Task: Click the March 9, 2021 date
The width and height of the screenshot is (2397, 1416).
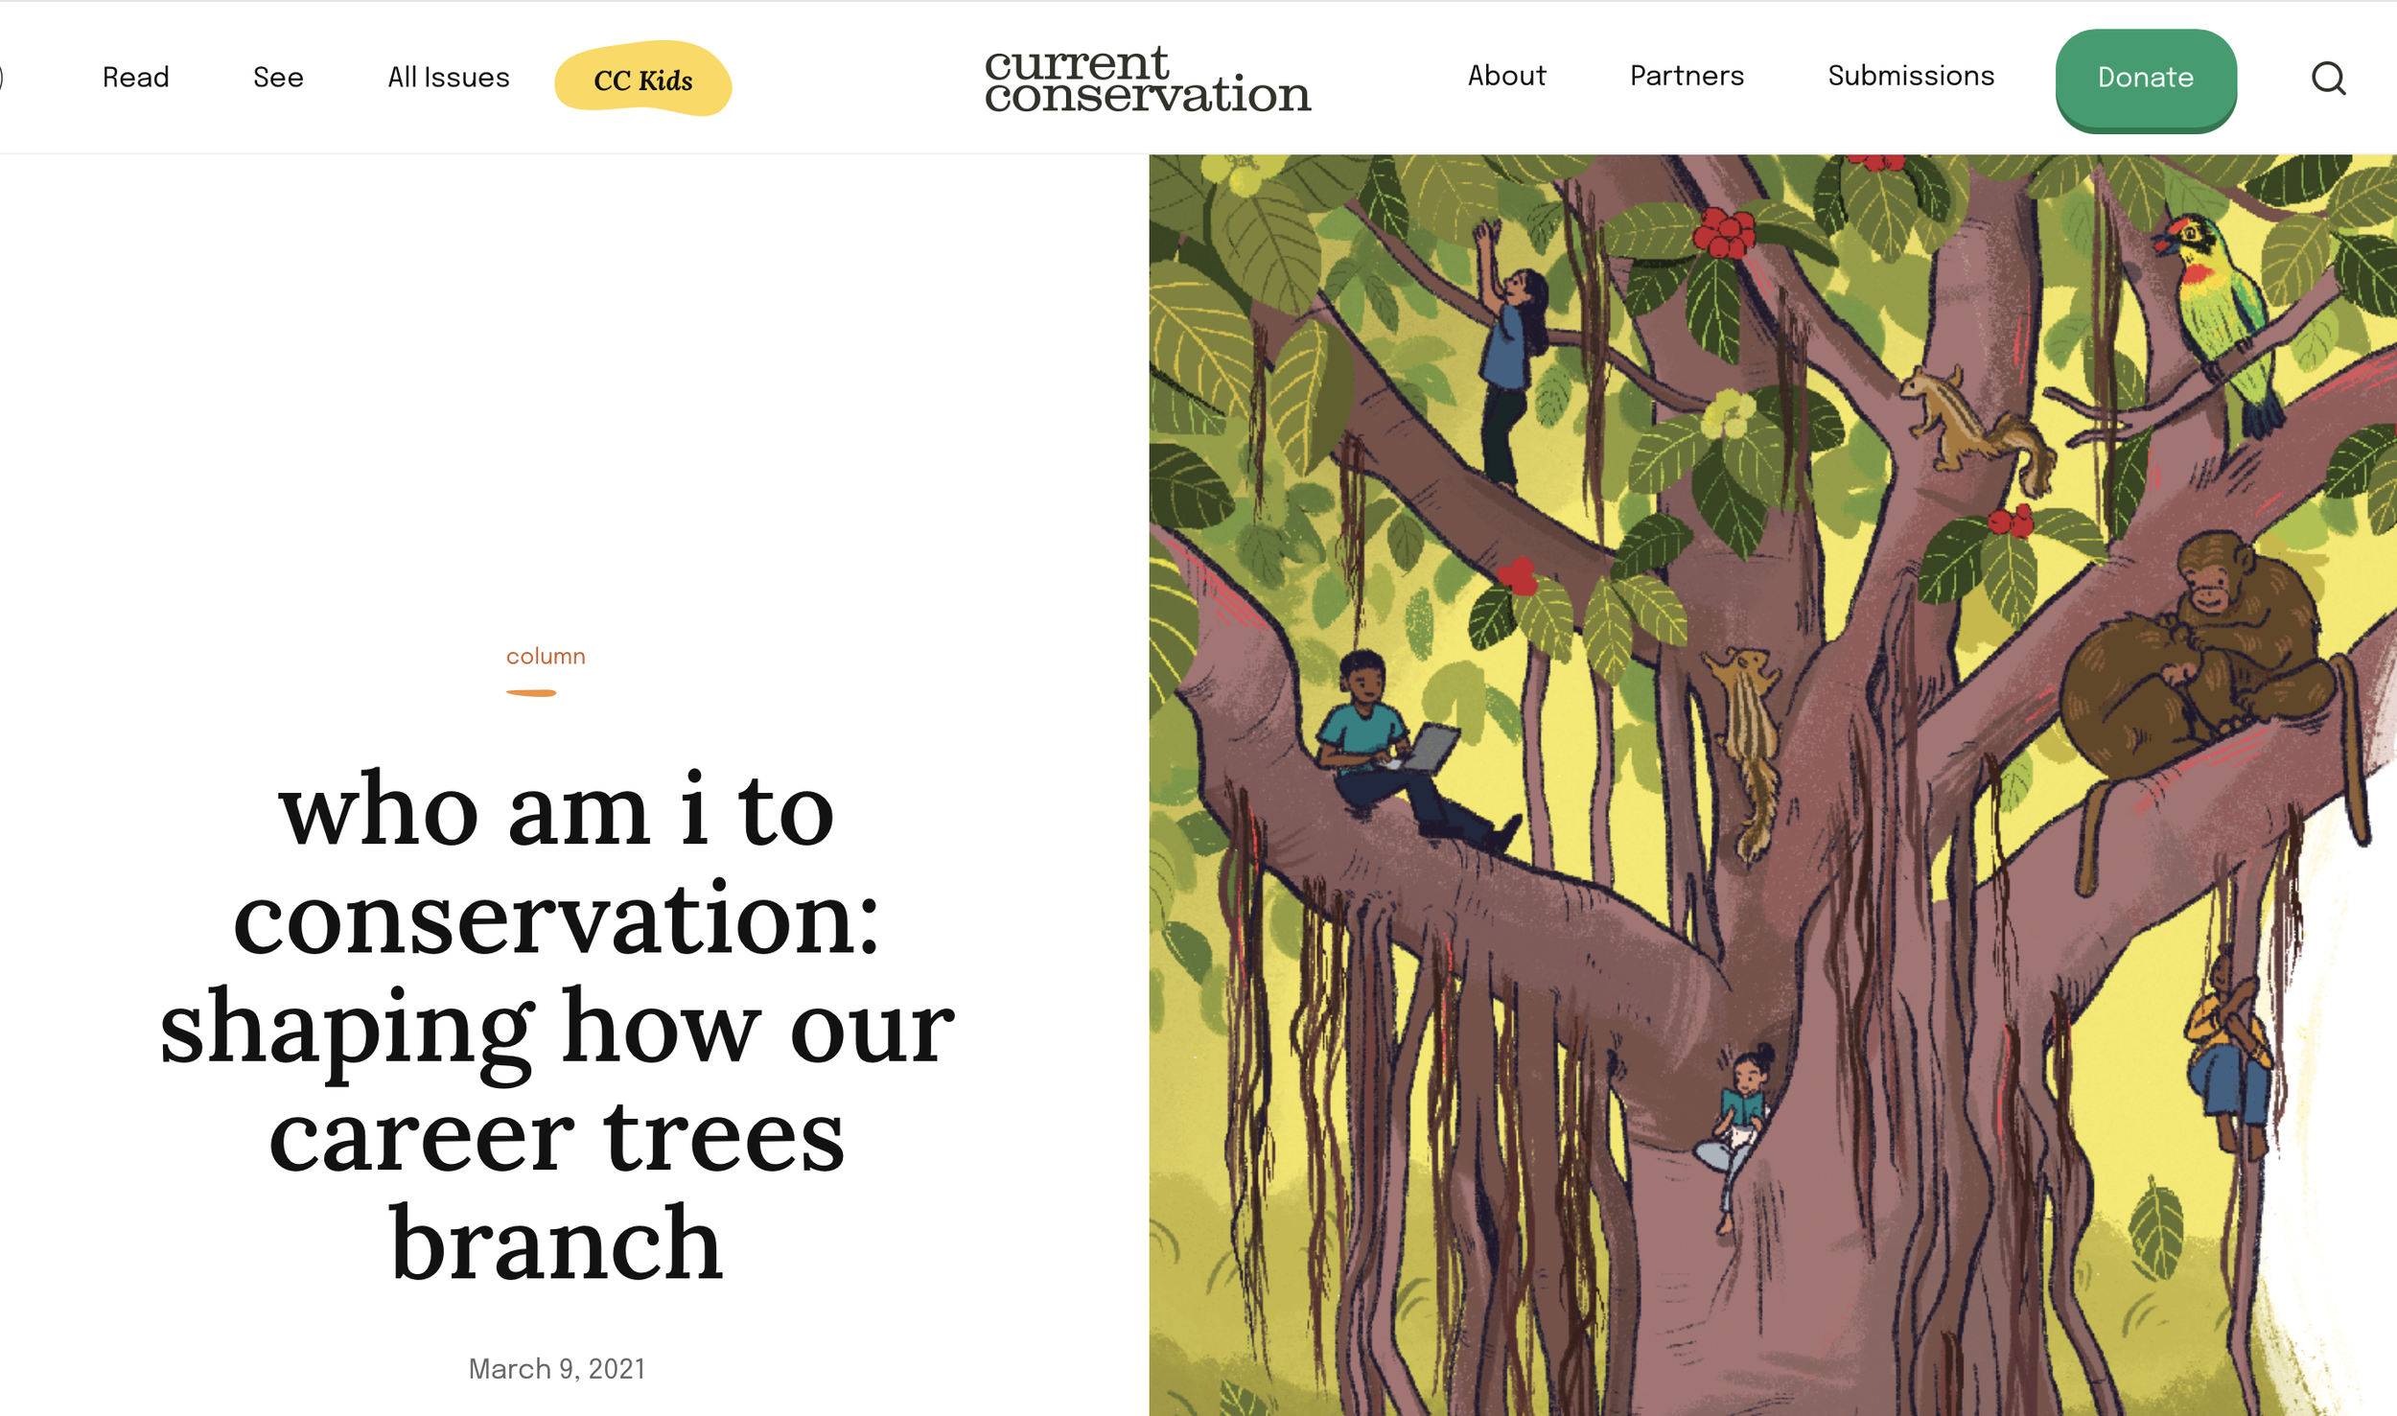Action: (x=557, y=1369)
